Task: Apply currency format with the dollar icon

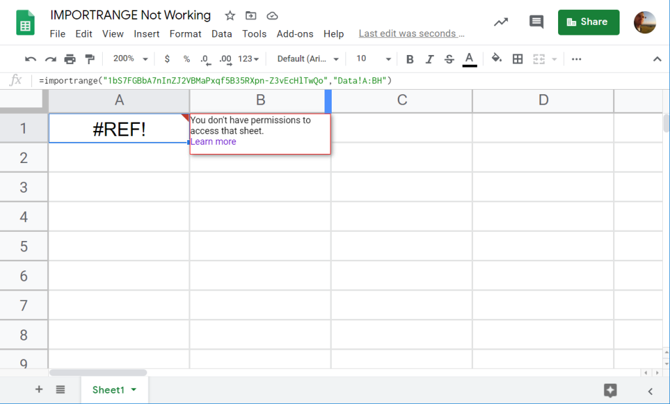Action: (x=167, y=58)
